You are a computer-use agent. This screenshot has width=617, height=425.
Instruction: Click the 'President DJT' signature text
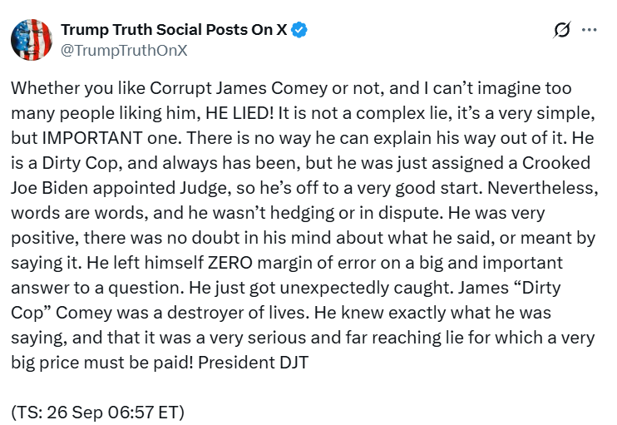coord(253,363)
